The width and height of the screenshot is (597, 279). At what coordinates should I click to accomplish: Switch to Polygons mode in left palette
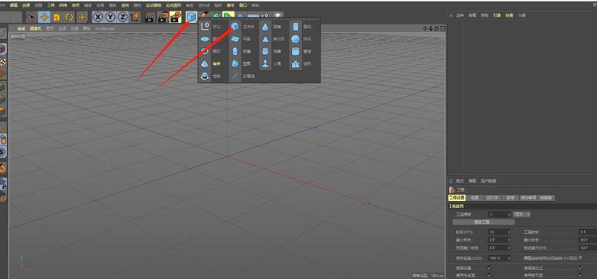pyautogui.click(x=3, y=112)
